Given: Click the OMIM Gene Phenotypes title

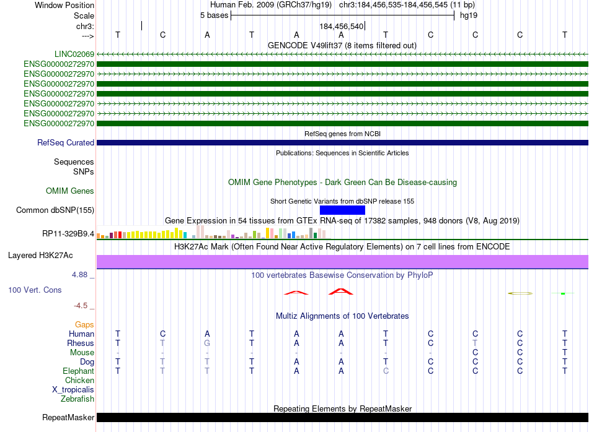Looking at the screenshot, I should point(343,182).
